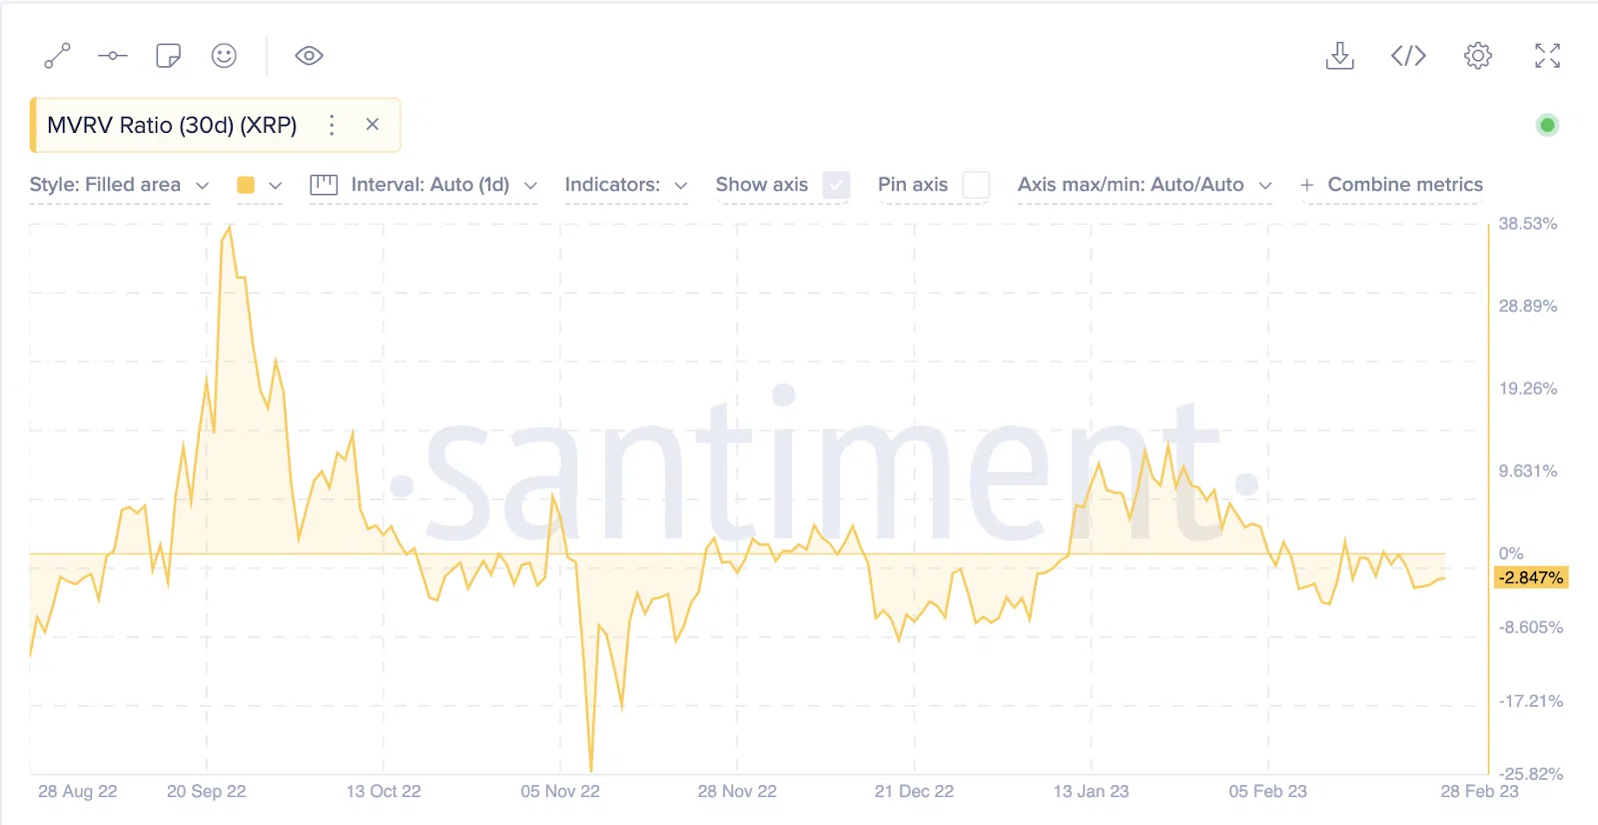
Task: Open chart settings gear
Action: (x=1477, y=56)
